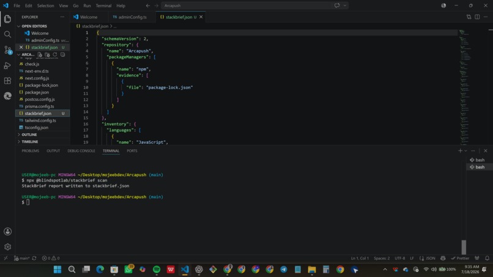Open the Copilot chat icon in title bar
The image size is (493, 277).
click(x=337, y=6)
